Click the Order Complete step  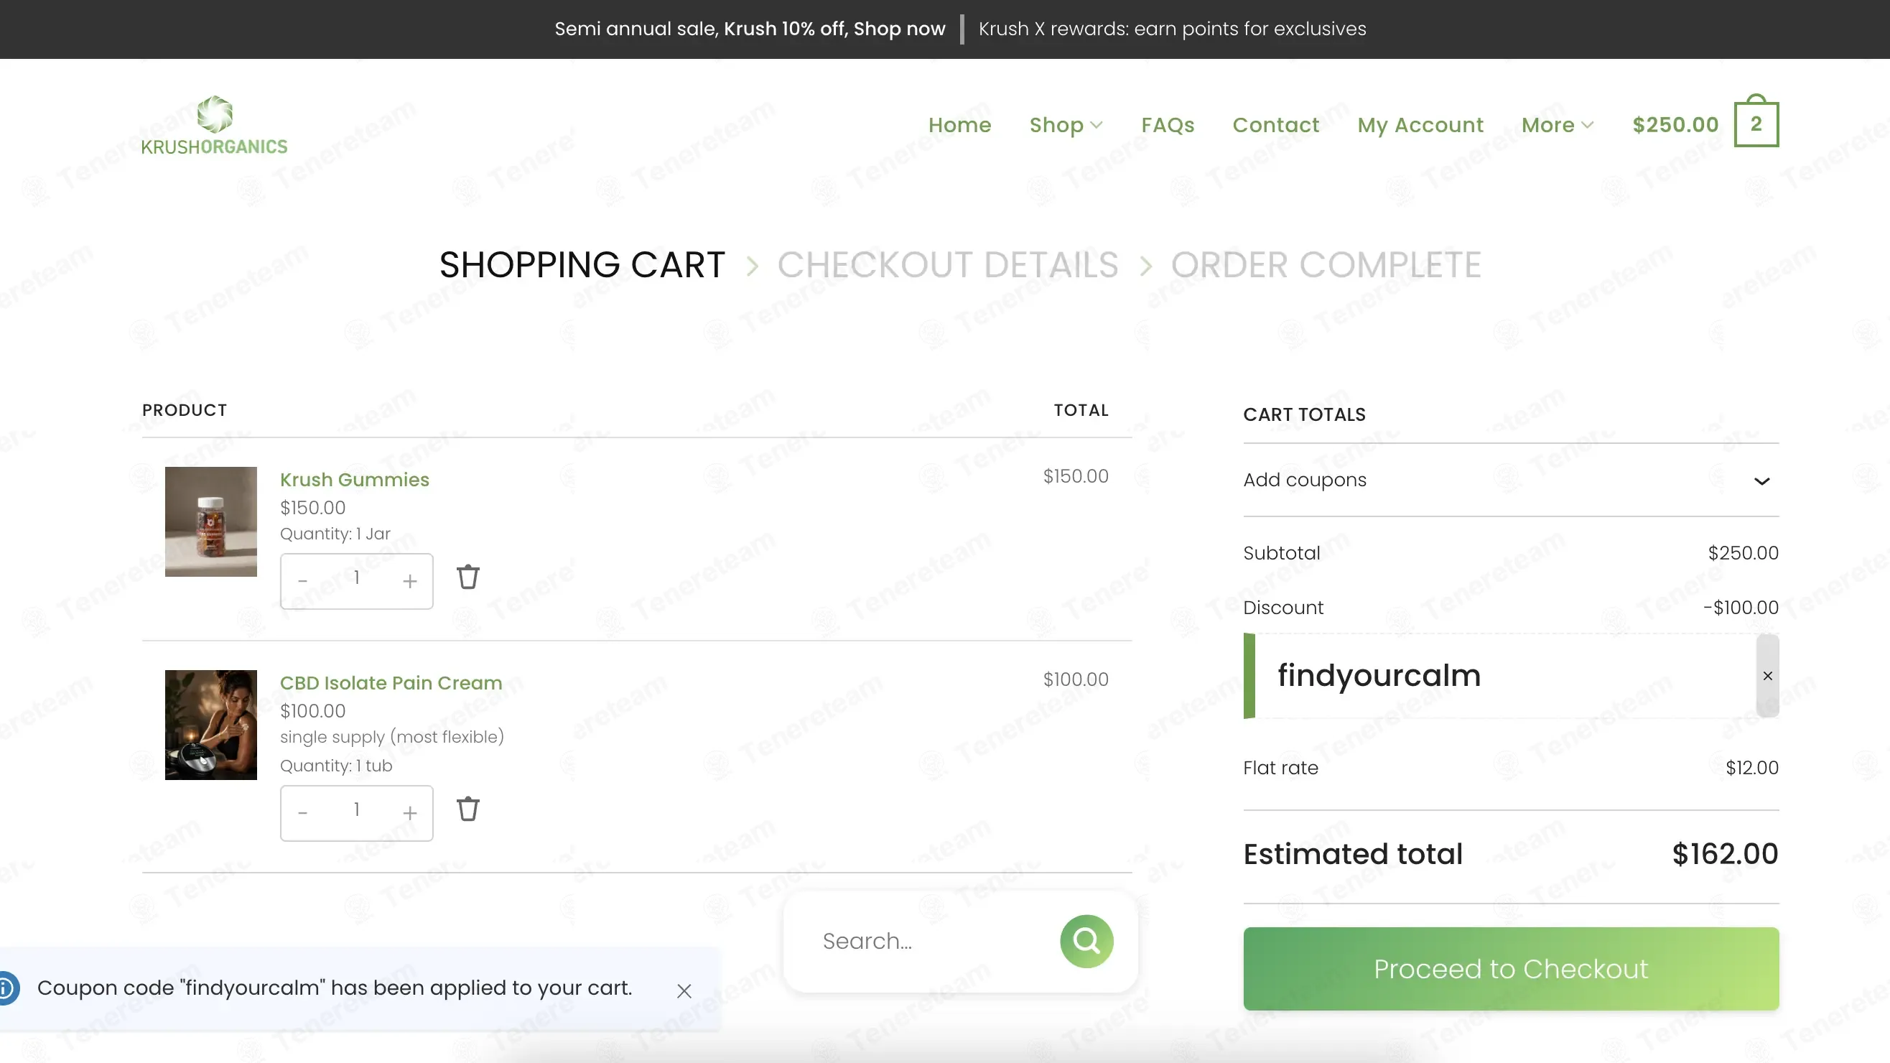click(x=1325, y=265)
